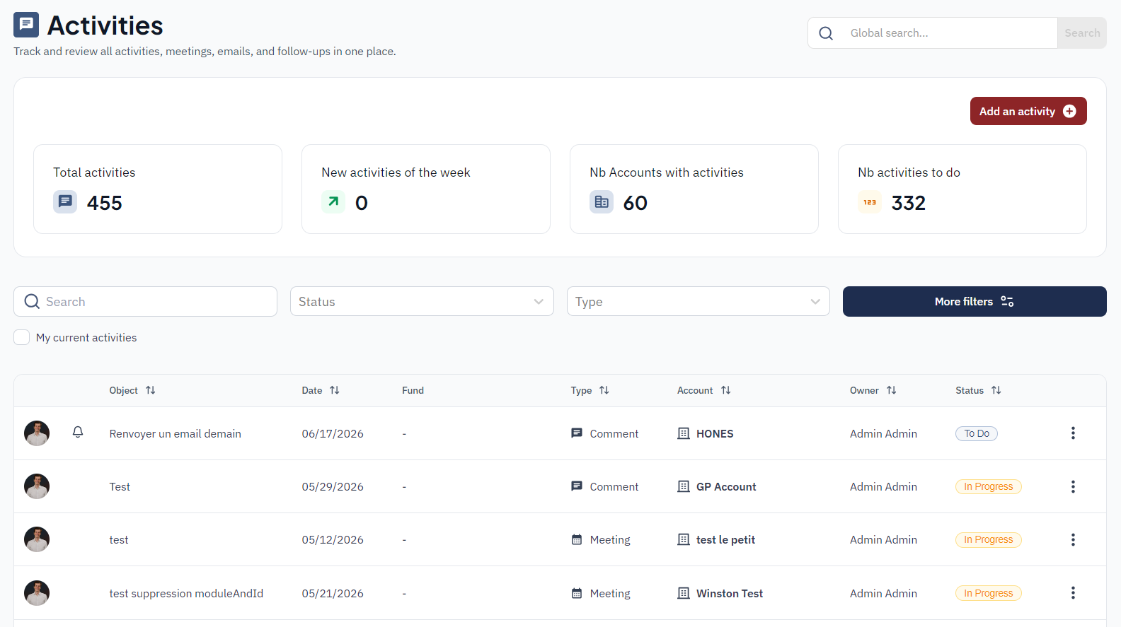Click the To Do status badge
Image resolution: width=1121 pixels, height=627 pixels.
coord(977,433)
